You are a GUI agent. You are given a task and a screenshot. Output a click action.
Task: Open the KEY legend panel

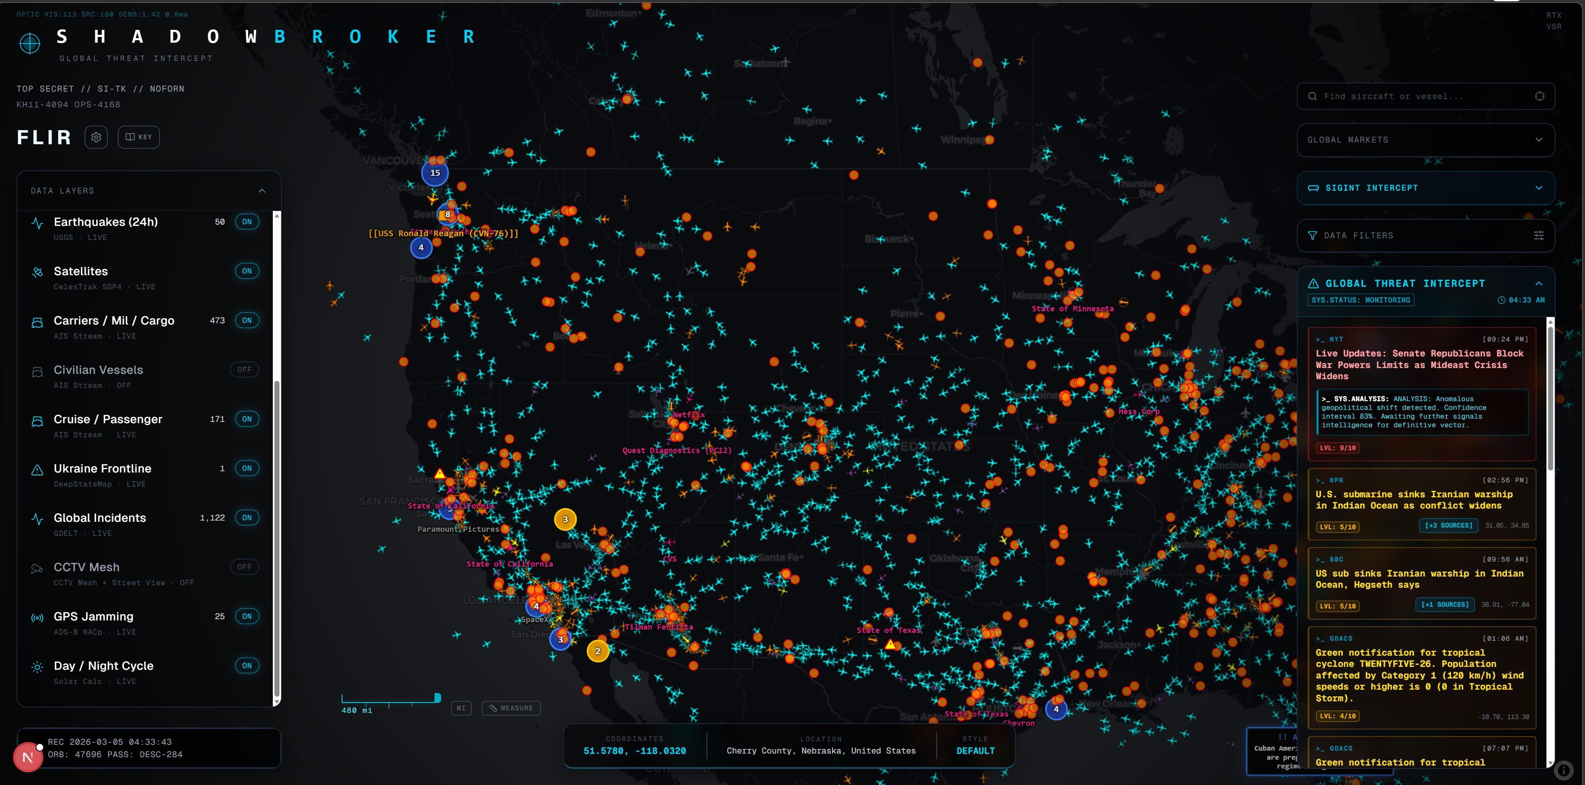(138, 137)
